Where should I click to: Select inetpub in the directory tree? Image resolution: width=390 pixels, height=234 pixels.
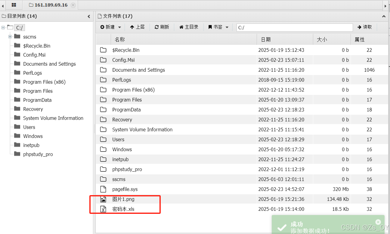point(31,145)
